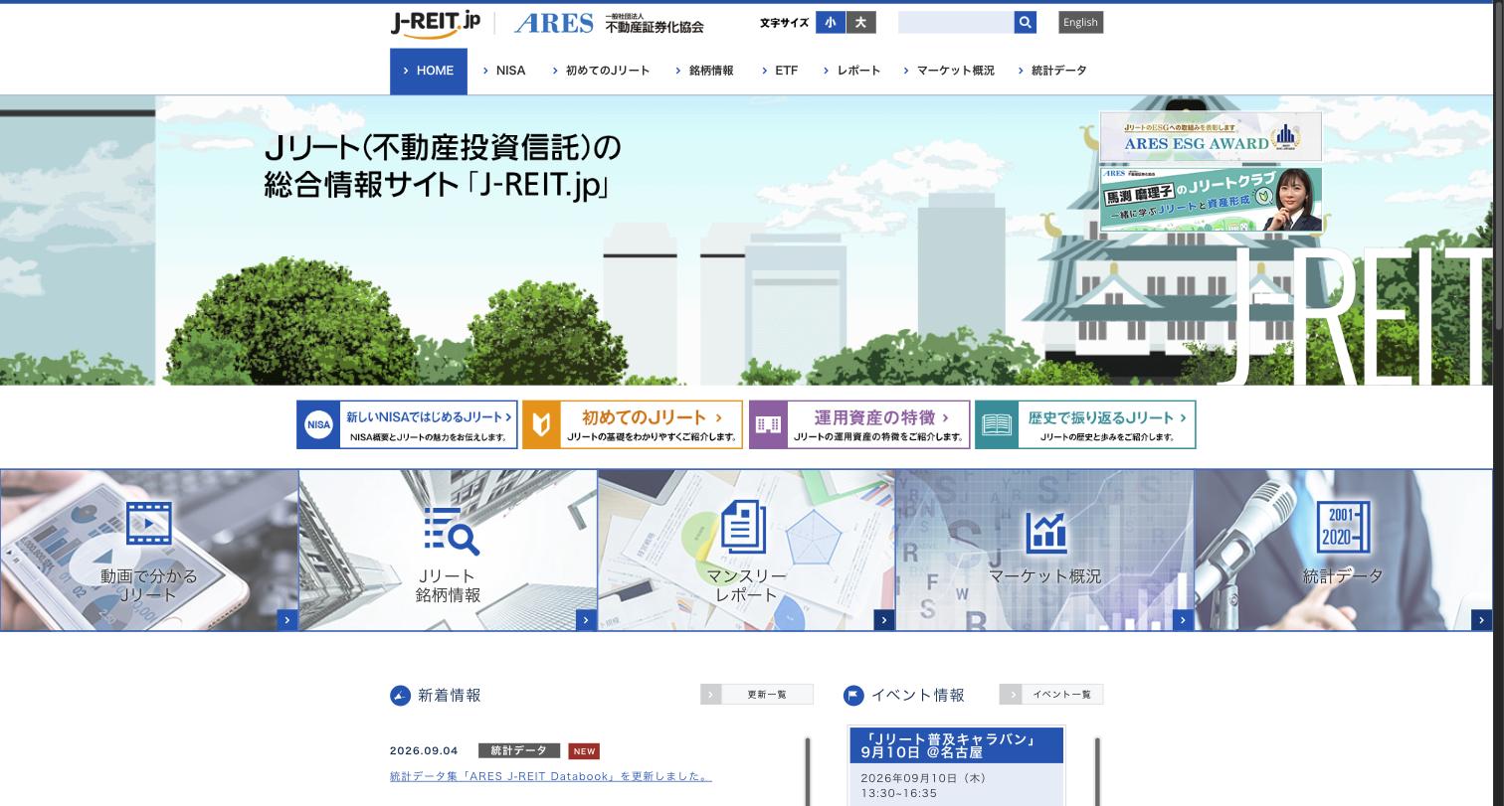Viewport: 1504px width, 806px height.
Task: Click the round NISA icon banner
Action: [x=319, y=424]
